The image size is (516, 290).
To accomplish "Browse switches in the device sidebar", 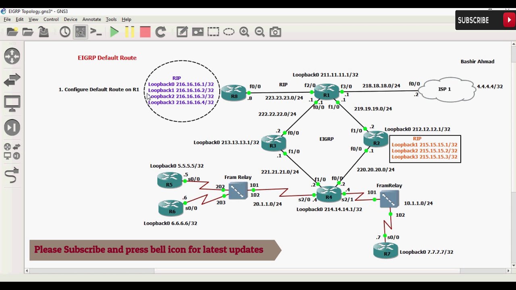I will tap(12, 80).
